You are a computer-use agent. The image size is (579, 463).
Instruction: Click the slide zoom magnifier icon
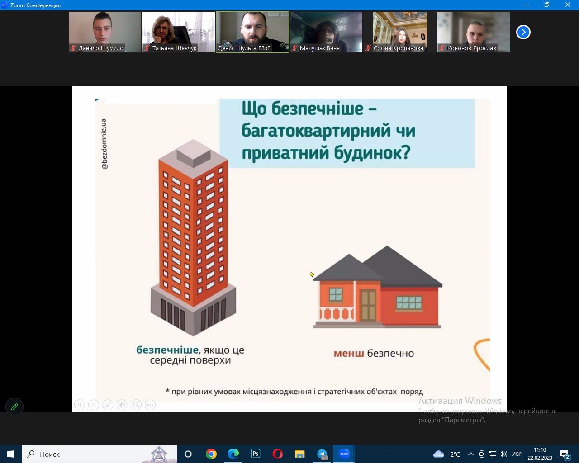click(x=136, y=405)
